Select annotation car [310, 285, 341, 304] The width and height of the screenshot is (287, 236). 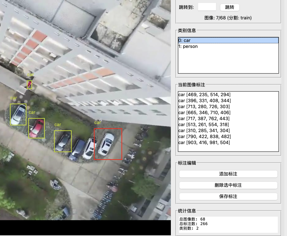tap(204, 130)
